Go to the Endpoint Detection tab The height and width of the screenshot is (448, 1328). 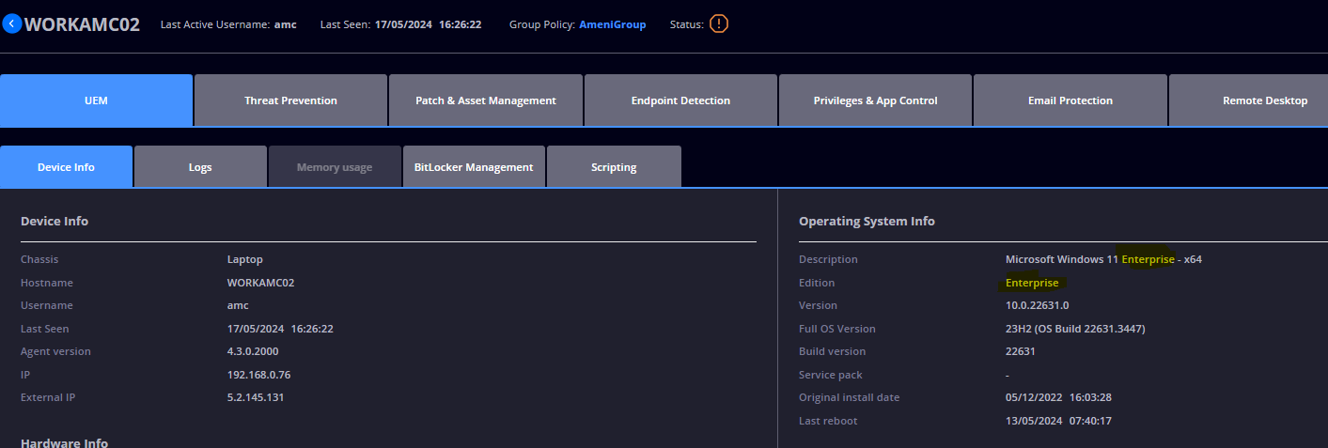[x=680, y=100]
